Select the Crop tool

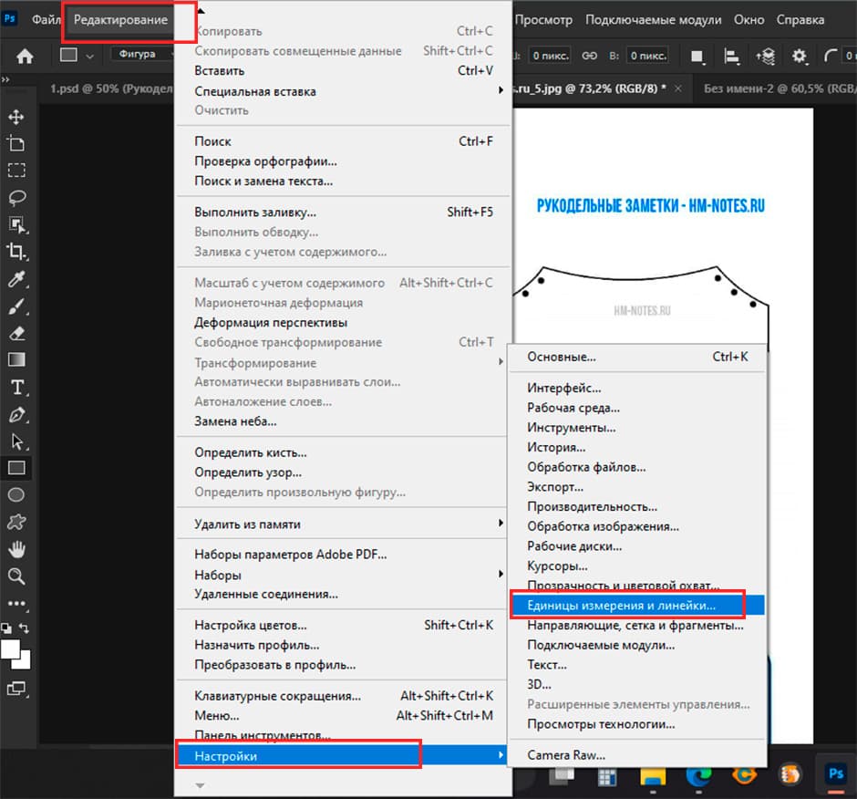16,252
